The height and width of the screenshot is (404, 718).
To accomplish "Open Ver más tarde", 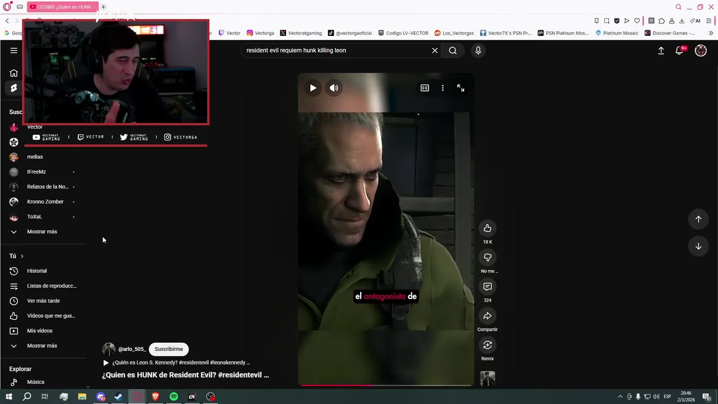I will click(42, 301).
